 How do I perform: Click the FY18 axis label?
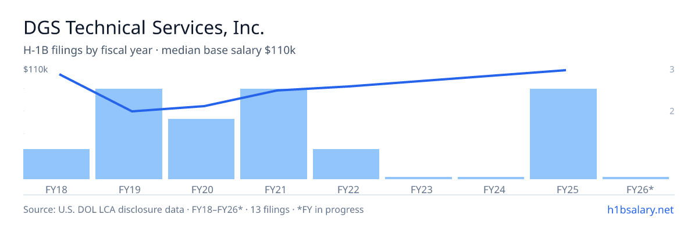(56, 189)
